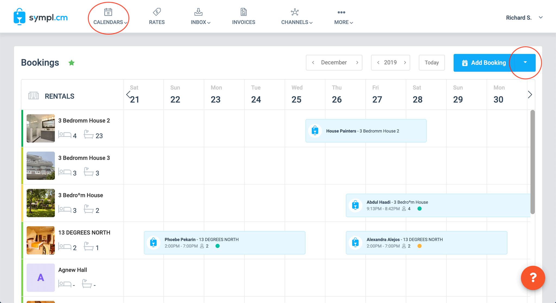Go to next month after December

[357, 63]
